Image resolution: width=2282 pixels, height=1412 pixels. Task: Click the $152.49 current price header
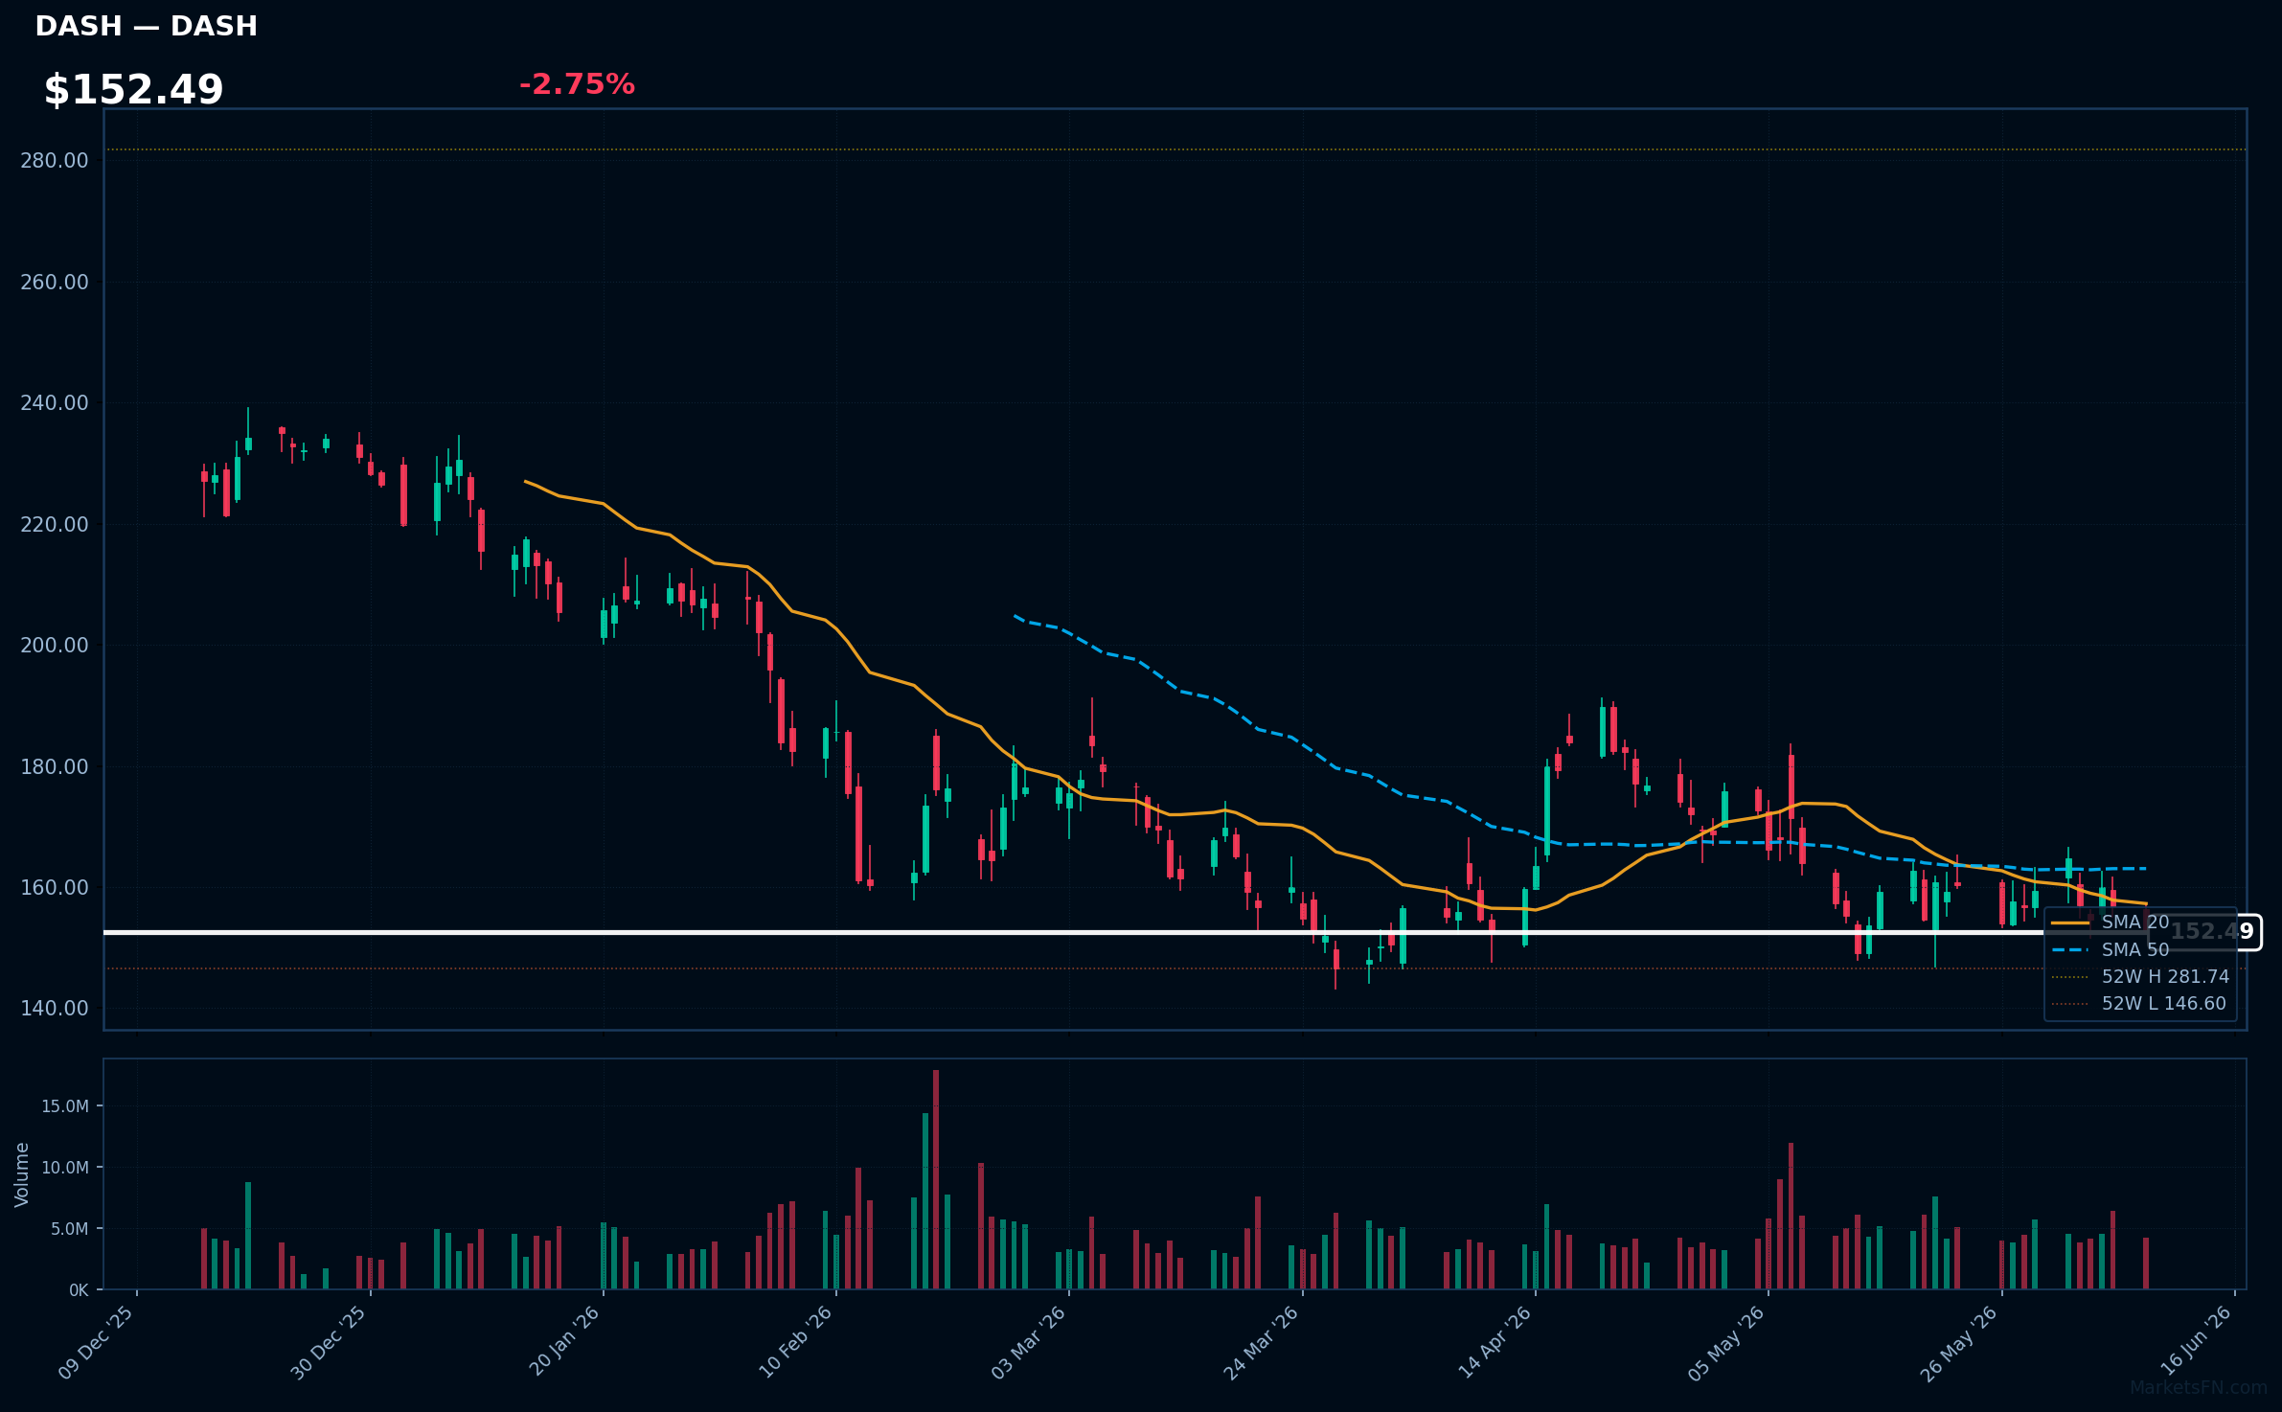point(133,90)
